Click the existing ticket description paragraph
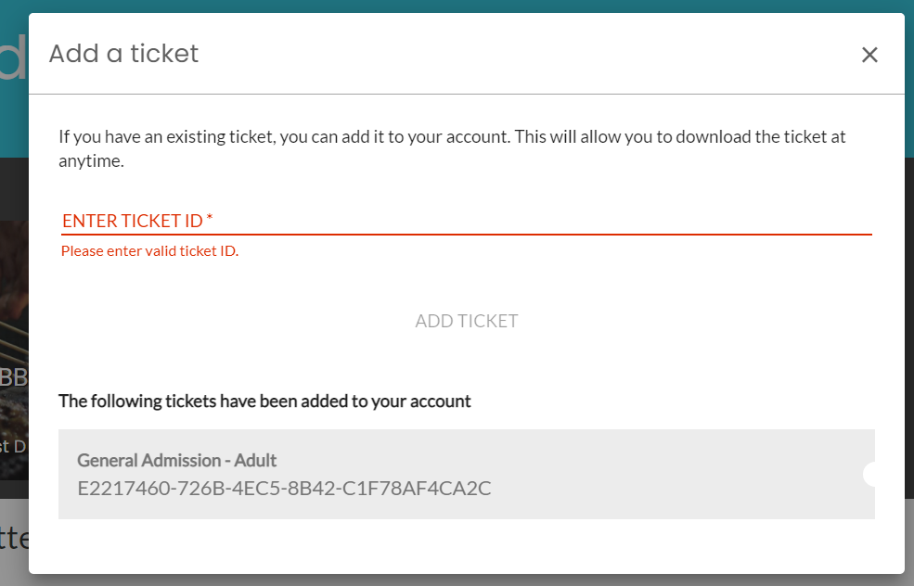 click(x=452, y=148)
